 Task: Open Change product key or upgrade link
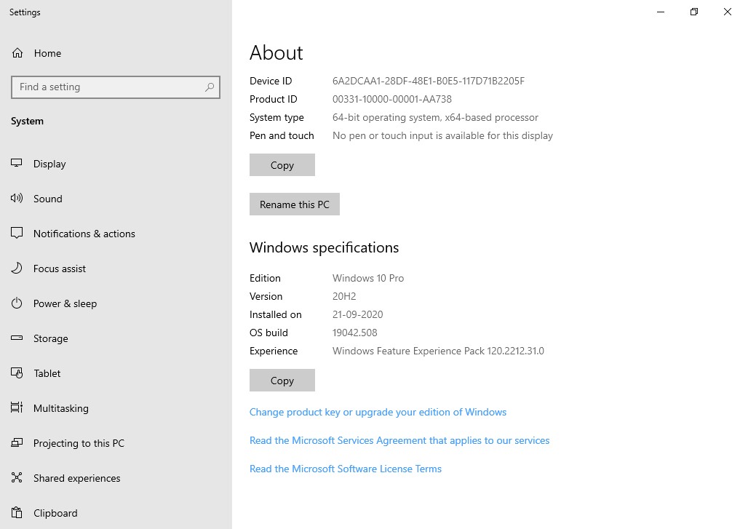pos(378,412)
